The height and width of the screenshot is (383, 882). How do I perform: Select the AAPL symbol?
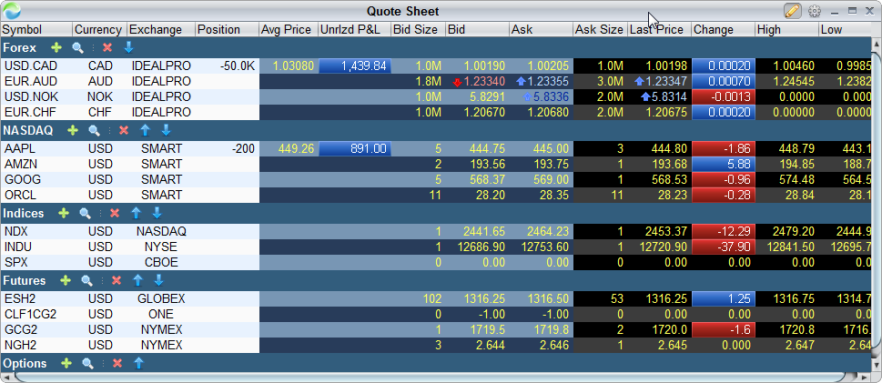point(20,149)
